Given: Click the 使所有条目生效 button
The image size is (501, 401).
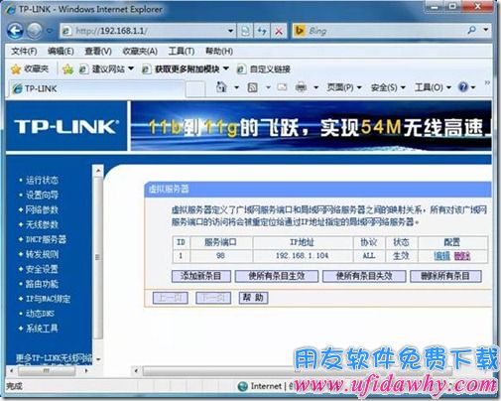Looking at the screenshot, I should pos(277,276).
